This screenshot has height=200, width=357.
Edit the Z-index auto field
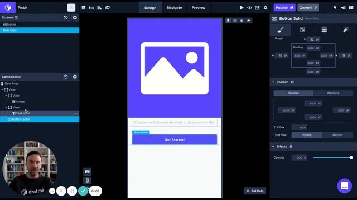click(300, 127)
